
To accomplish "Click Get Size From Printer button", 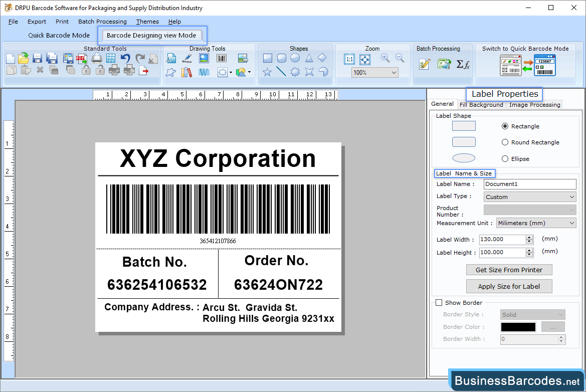I will [x=509, y=270].
